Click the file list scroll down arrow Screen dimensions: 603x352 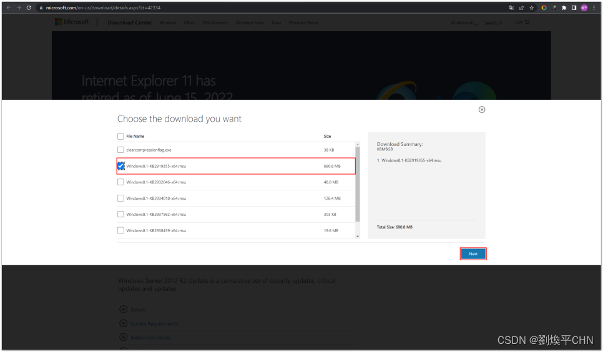pos(358,236)
